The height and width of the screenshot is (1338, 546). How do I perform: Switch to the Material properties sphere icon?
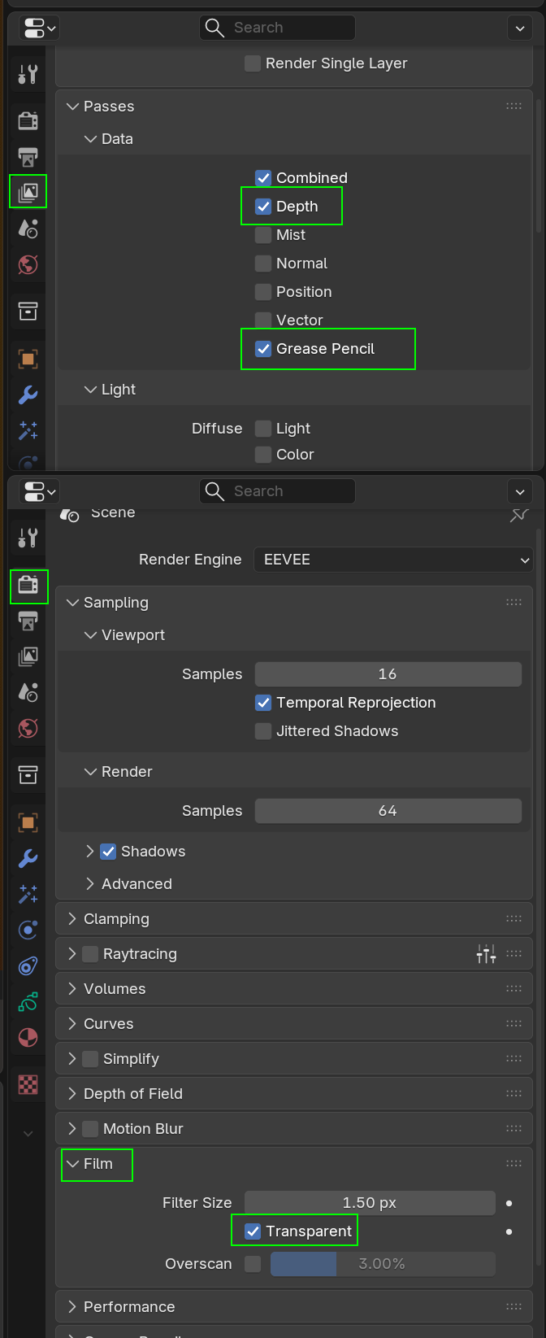pos(28,1038)
